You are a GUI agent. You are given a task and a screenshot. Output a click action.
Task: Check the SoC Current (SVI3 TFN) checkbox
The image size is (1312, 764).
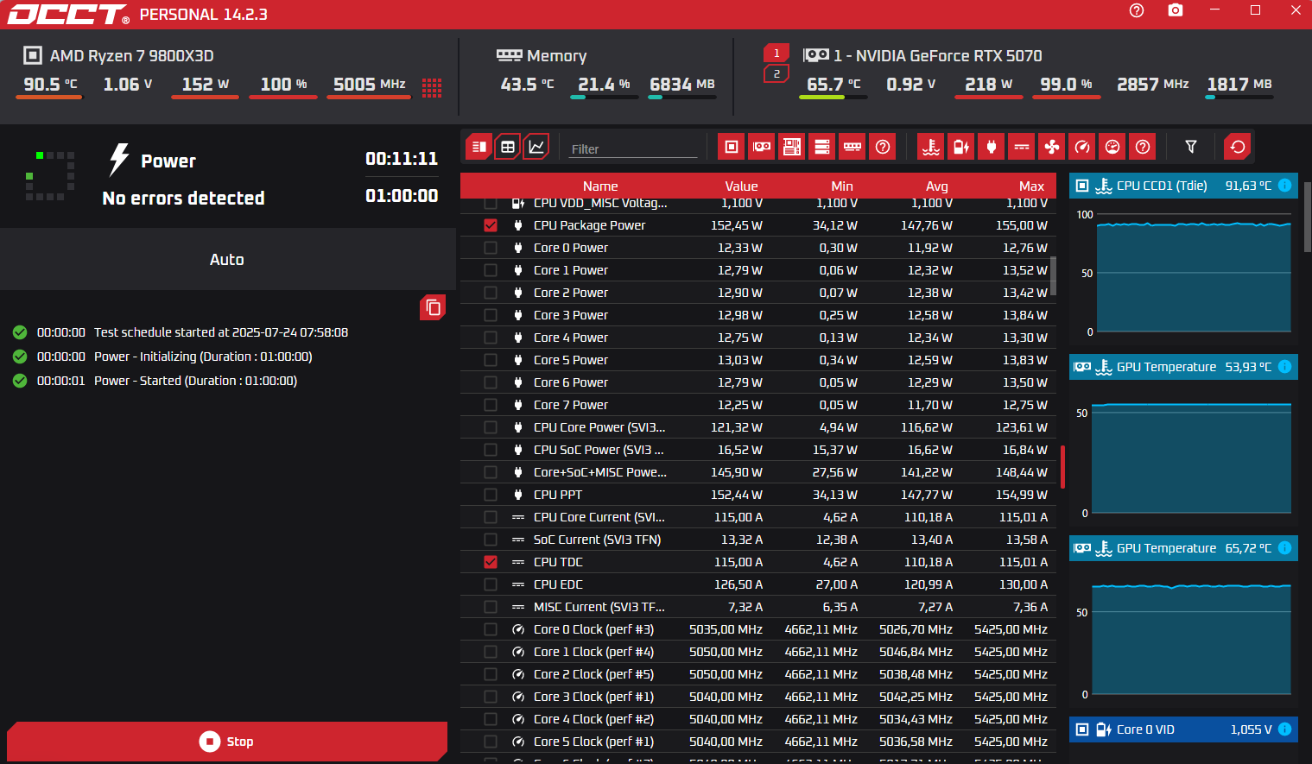point(491,540)
